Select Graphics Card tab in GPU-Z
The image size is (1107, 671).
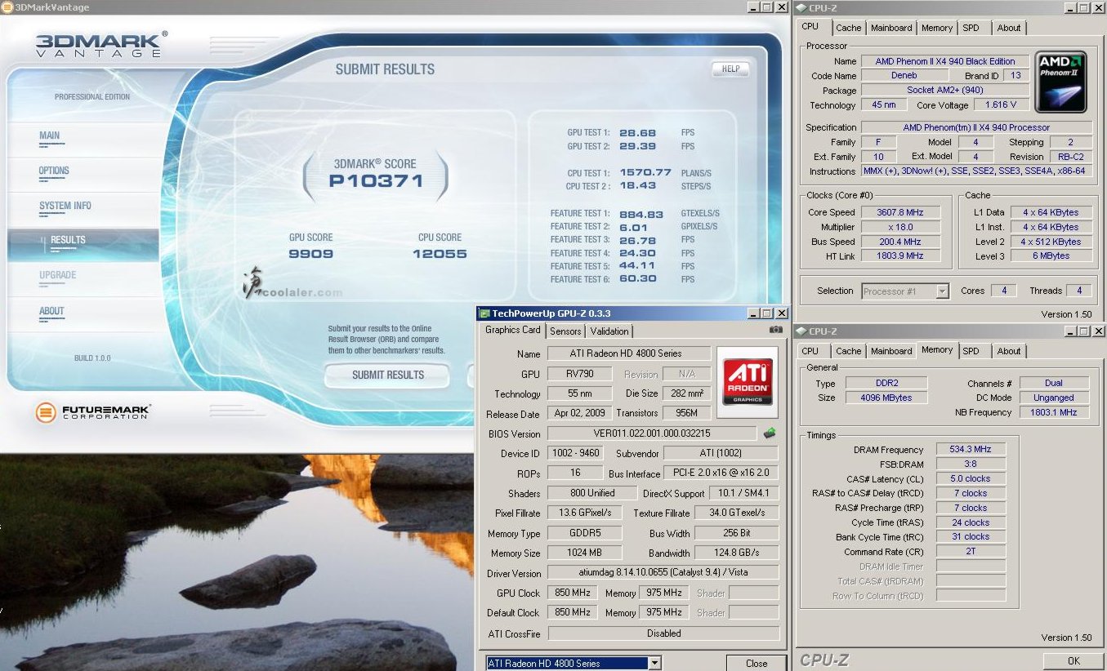tap(513, 330)
